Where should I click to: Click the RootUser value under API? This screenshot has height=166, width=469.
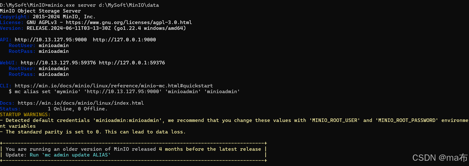[54, 45]
